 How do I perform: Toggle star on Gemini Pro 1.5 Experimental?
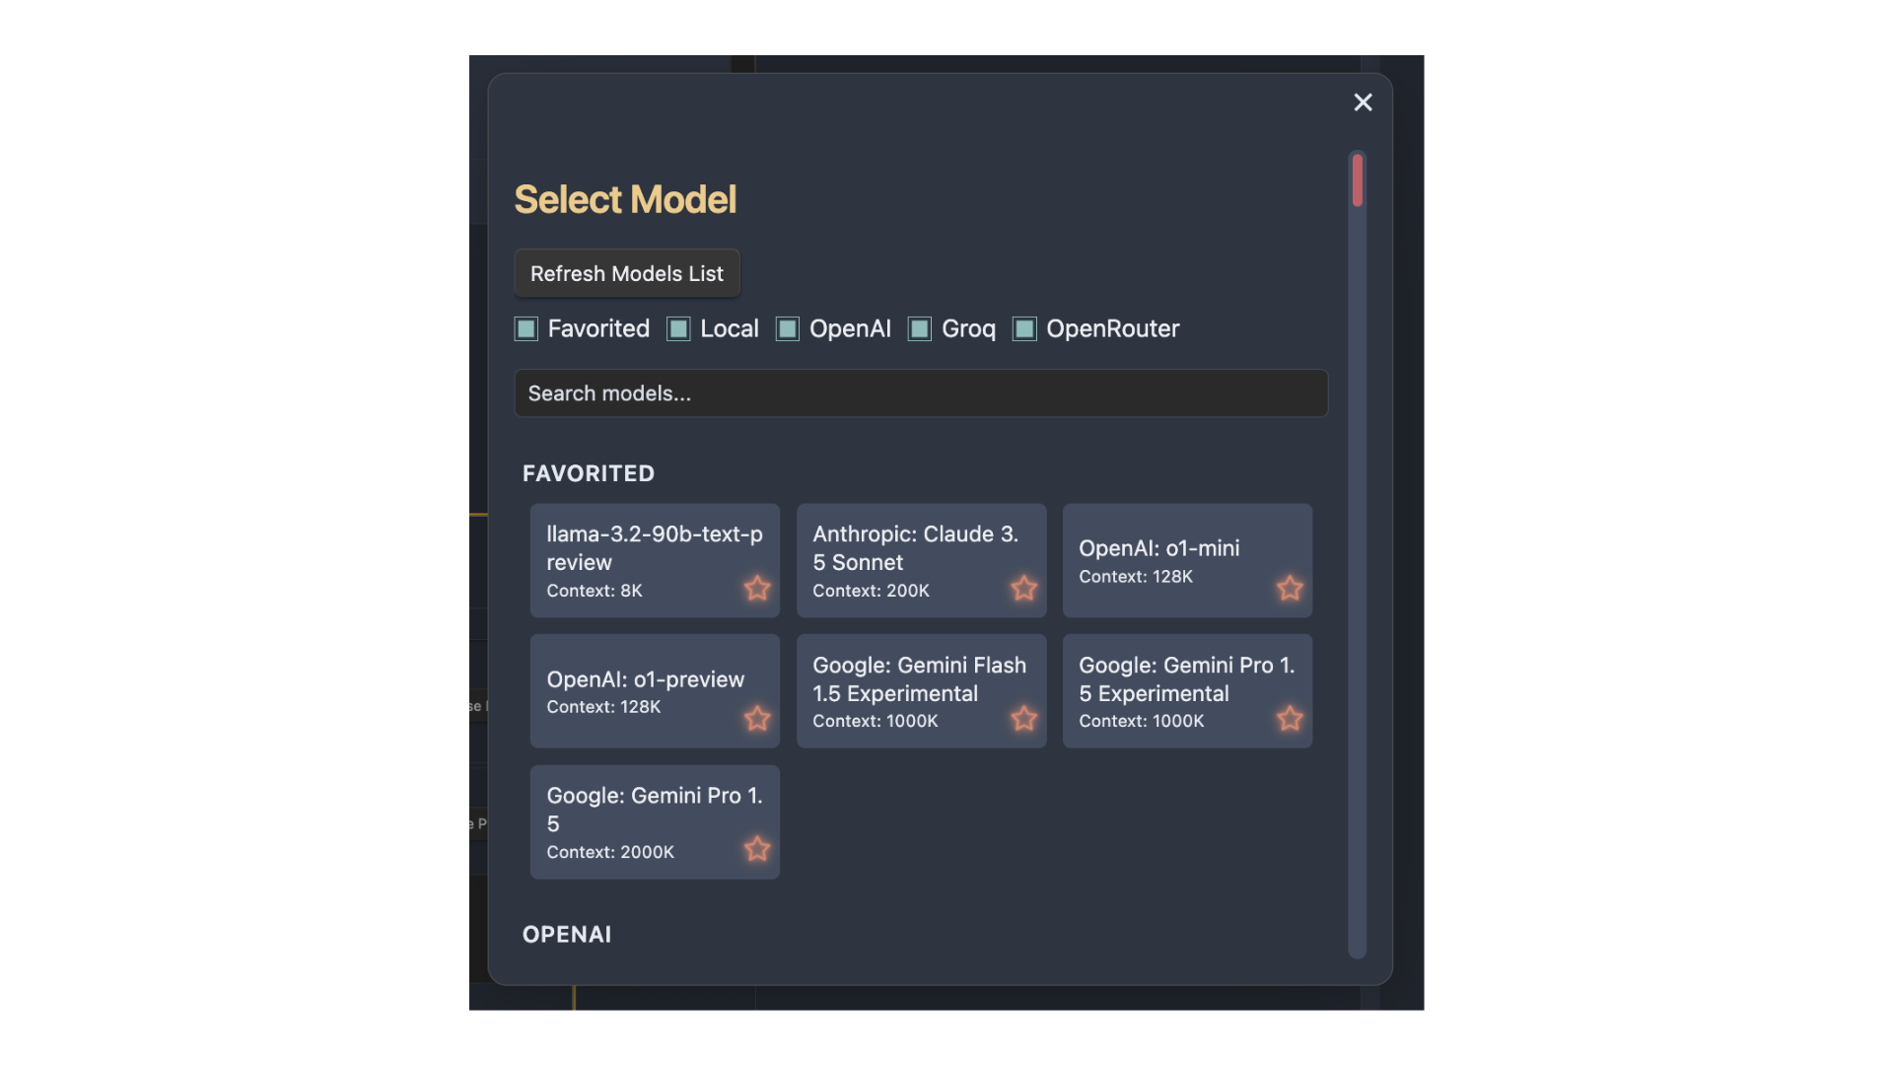pos(1290,719)
